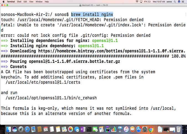
Task: Open App Store with badge 4
Action: tap(139, 129)
